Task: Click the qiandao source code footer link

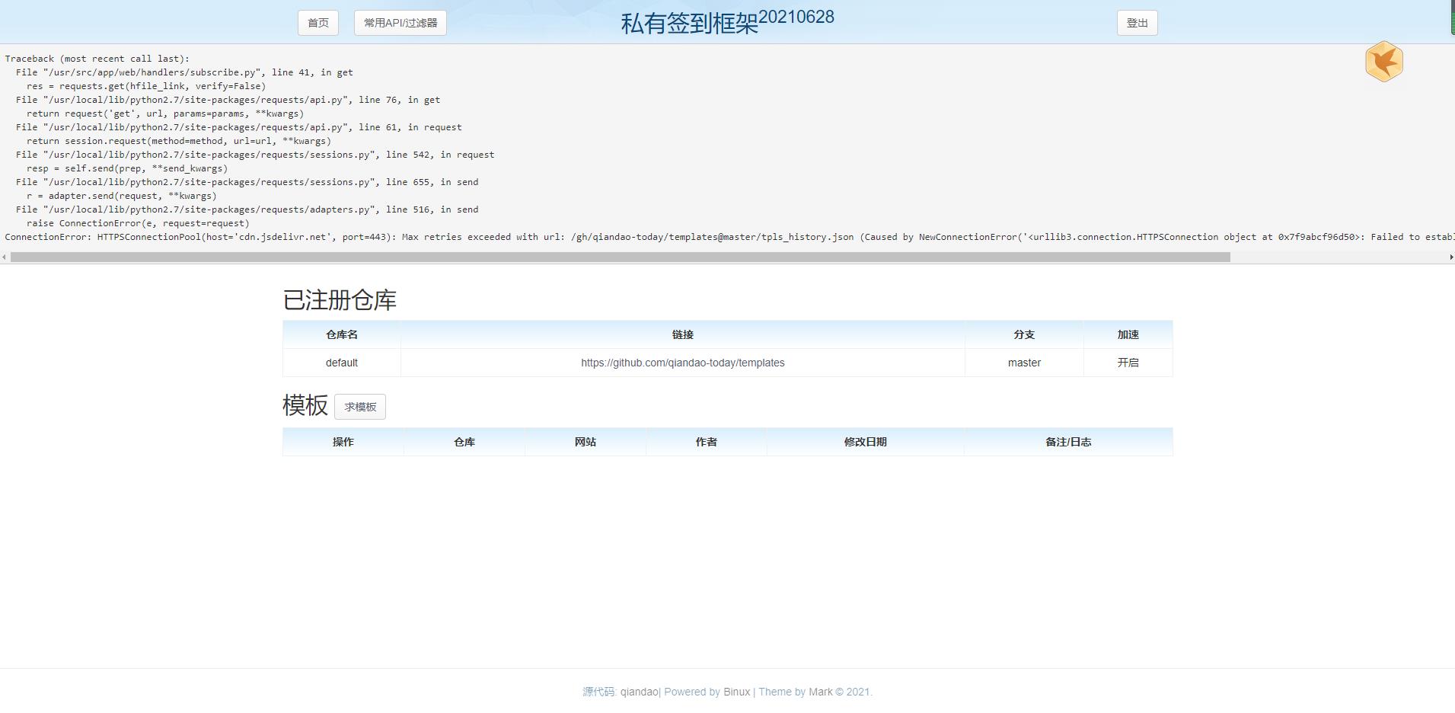Action: tap(639, 692)
